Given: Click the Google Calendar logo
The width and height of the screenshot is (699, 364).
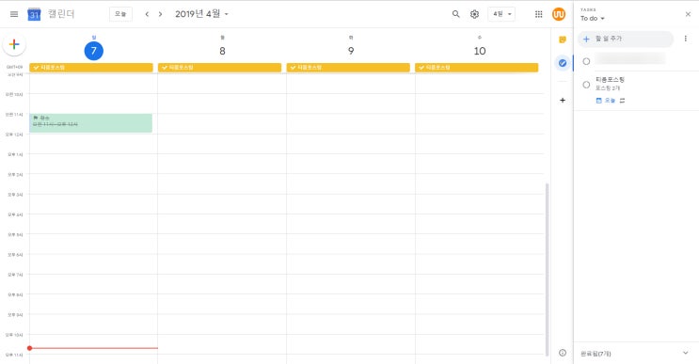Looking at the screenshot, I should 34,14.
